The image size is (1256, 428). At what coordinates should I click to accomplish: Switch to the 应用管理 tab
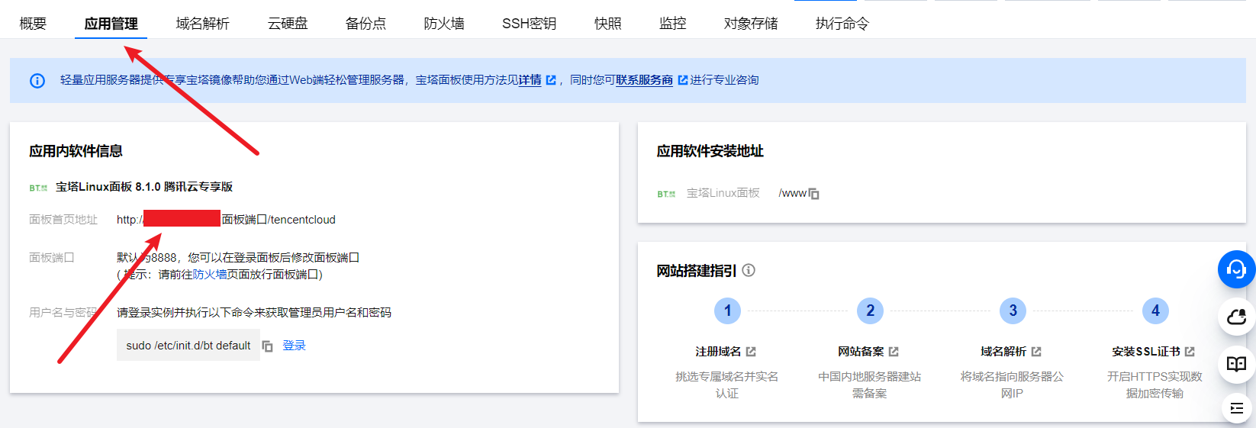(111, 24)
